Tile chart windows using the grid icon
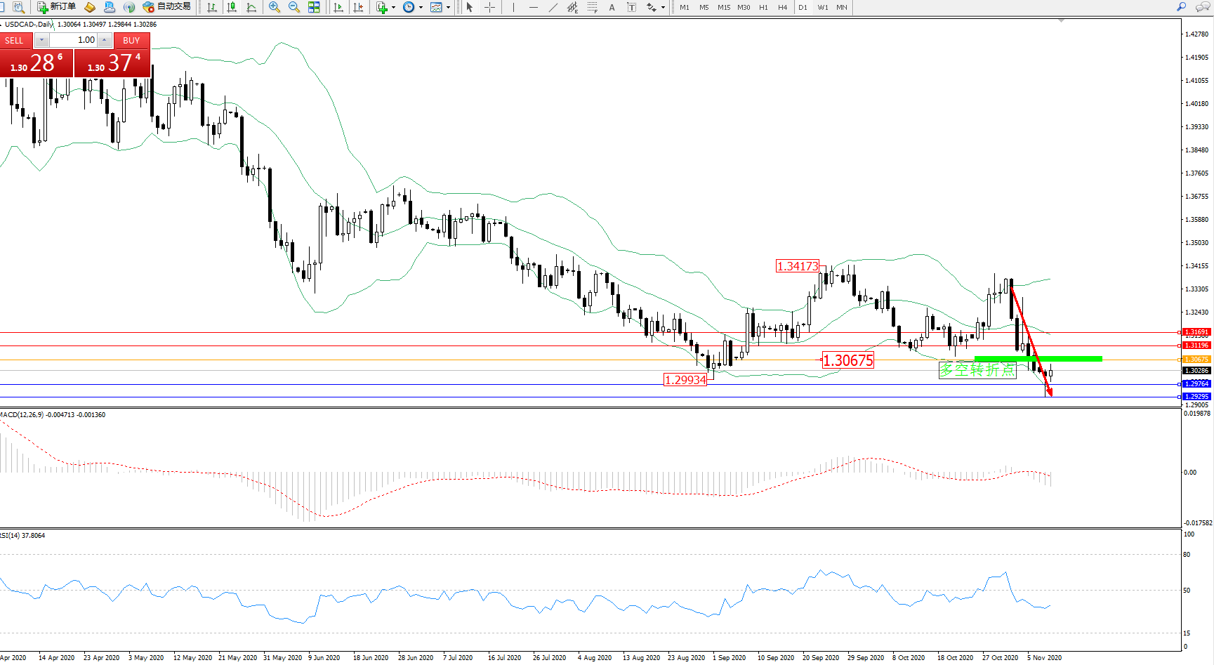 [314, 7]
